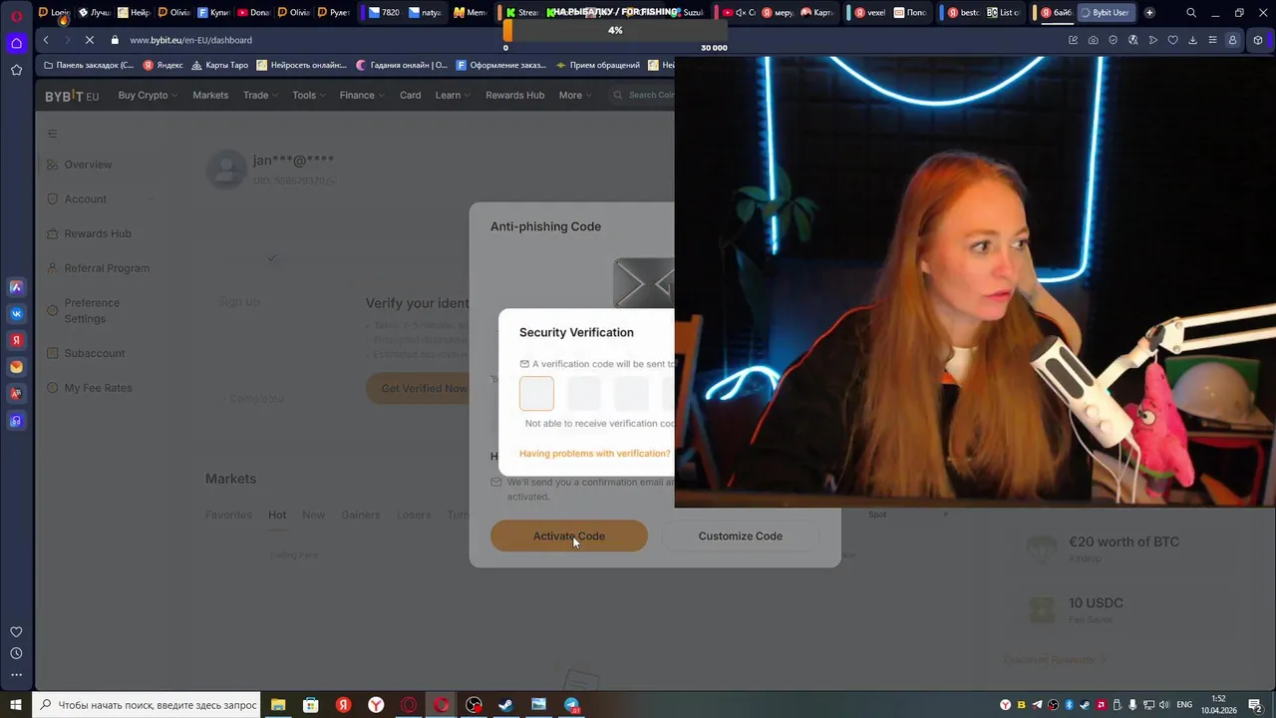Stop page loading with the X button
Viewport: 1276px width, 718px height.
click(x=90, y=40)
